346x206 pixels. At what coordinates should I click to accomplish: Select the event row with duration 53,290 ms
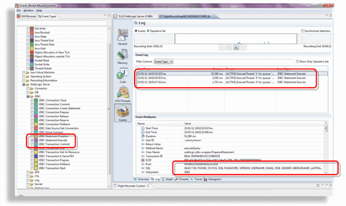pyautogui.click(x=231, y=74)
